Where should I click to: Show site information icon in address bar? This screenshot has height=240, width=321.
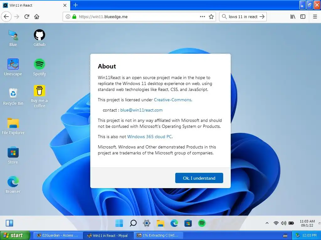pyautogui.click(x=68, y=17)
